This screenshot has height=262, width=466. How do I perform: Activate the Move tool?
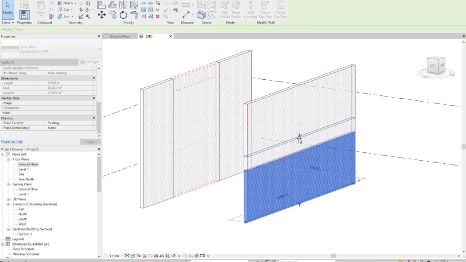102,15
